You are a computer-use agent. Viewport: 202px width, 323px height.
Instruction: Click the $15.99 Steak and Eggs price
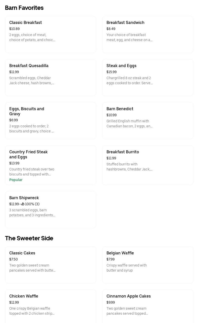coord(112,72)
